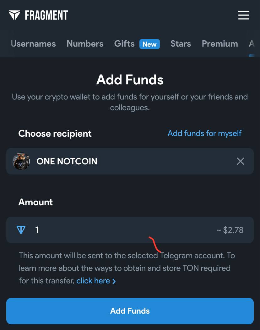Screen dimensions: 260x330
Task: Click Add funds for myself link
Action: (x=204, y=134)
